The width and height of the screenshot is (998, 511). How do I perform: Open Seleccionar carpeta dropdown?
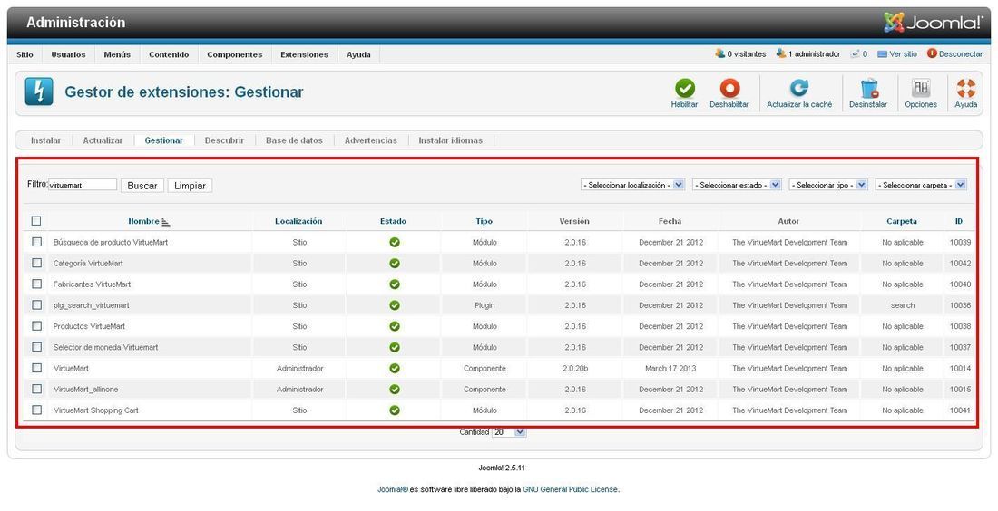(921, 185)
